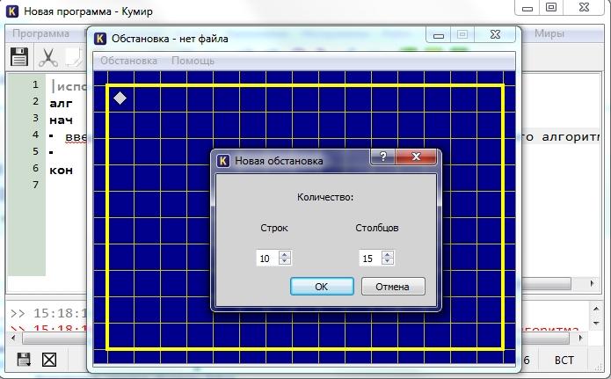Click the Новая обстановка dialog title text
Screen dimensions: 611x379
coord(279,161)
